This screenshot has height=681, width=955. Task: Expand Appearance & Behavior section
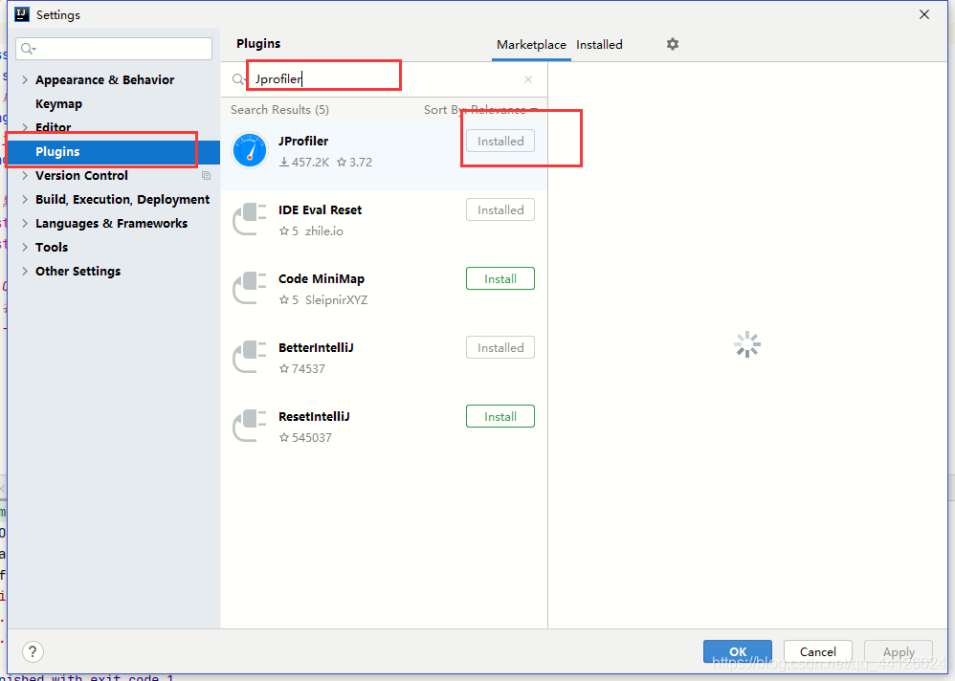tap(25, 79)
